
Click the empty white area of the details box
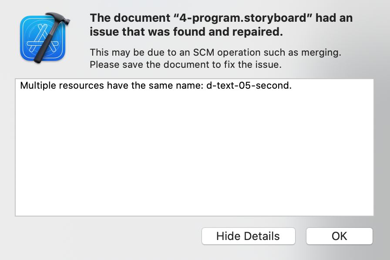point(194,154)
